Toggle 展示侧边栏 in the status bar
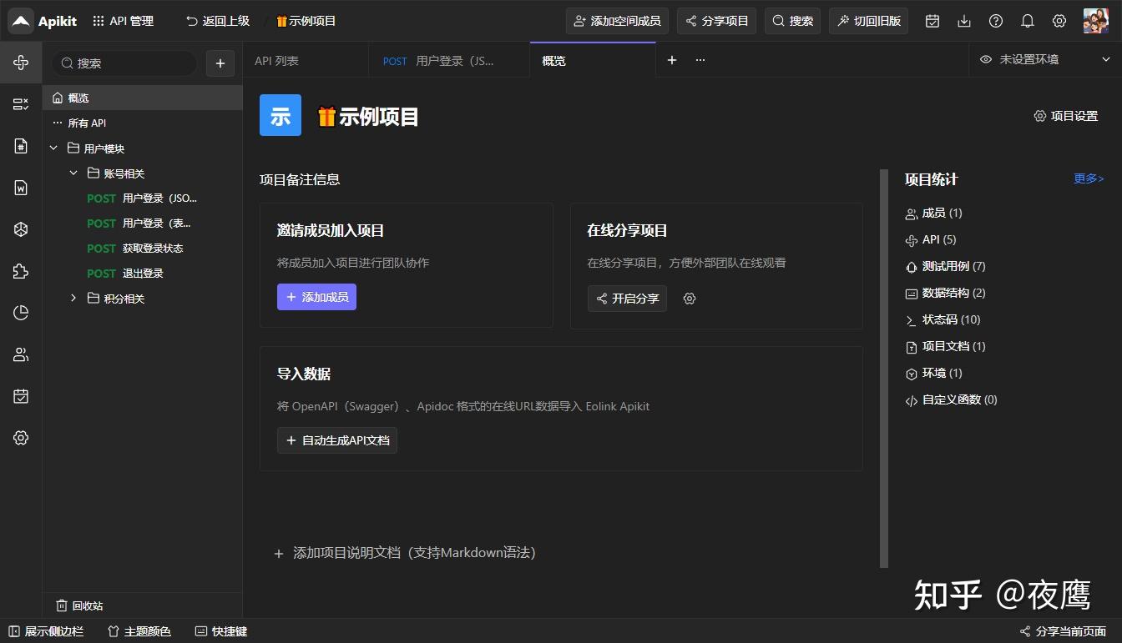This screenshot has width=1122, height=643. [48, 631]
